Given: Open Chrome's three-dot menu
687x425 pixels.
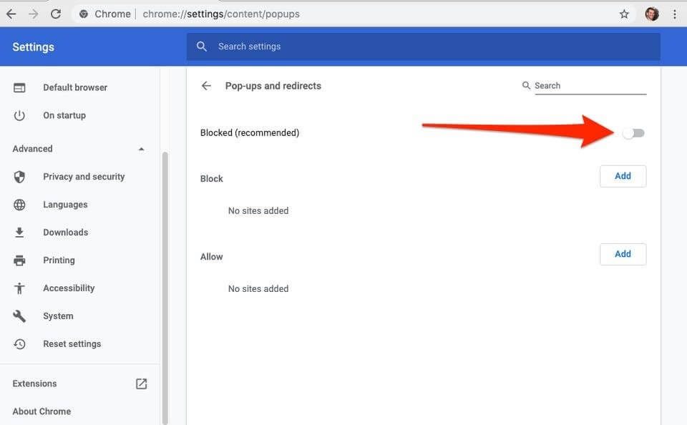Looking at the screenshot, I should coord(674,14).
